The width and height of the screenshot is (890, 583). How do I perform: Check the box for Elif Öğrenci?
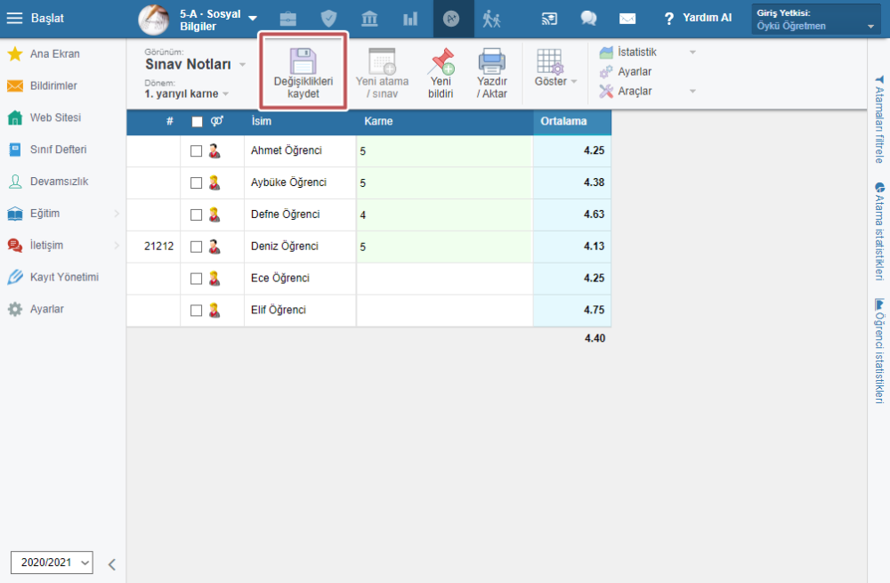(x=196, y=310)
